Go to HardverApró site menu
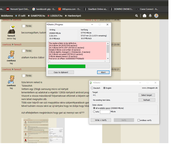194x146 pixels. pyautogui.click(x=73, y=16)
